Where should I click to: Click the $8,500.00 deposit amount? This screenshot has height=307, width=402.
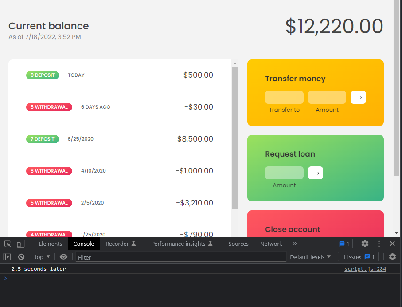click(x=195, y=139)
